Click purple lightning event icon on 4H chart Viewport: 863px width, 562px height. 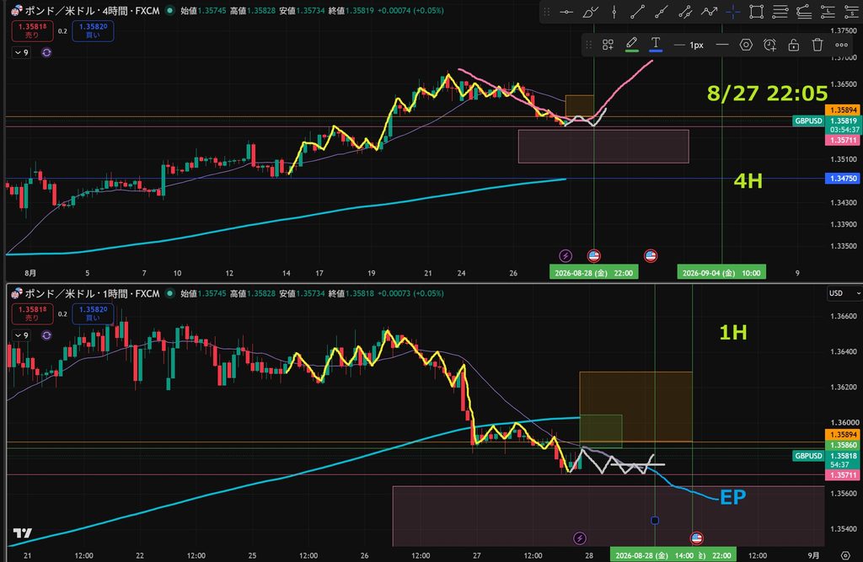(x=566, y=255)
